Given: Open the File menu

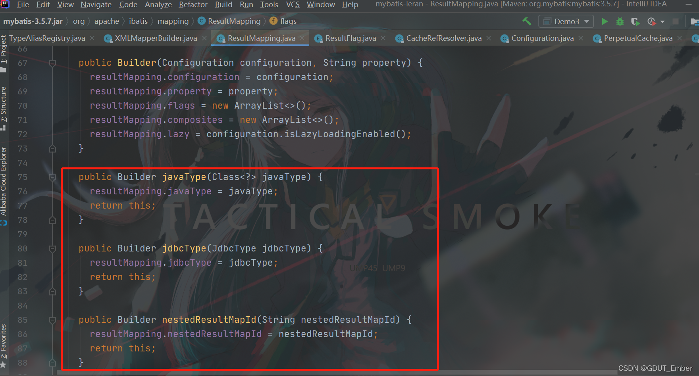Looking at the screenshot, I should (x=23, y=4).
